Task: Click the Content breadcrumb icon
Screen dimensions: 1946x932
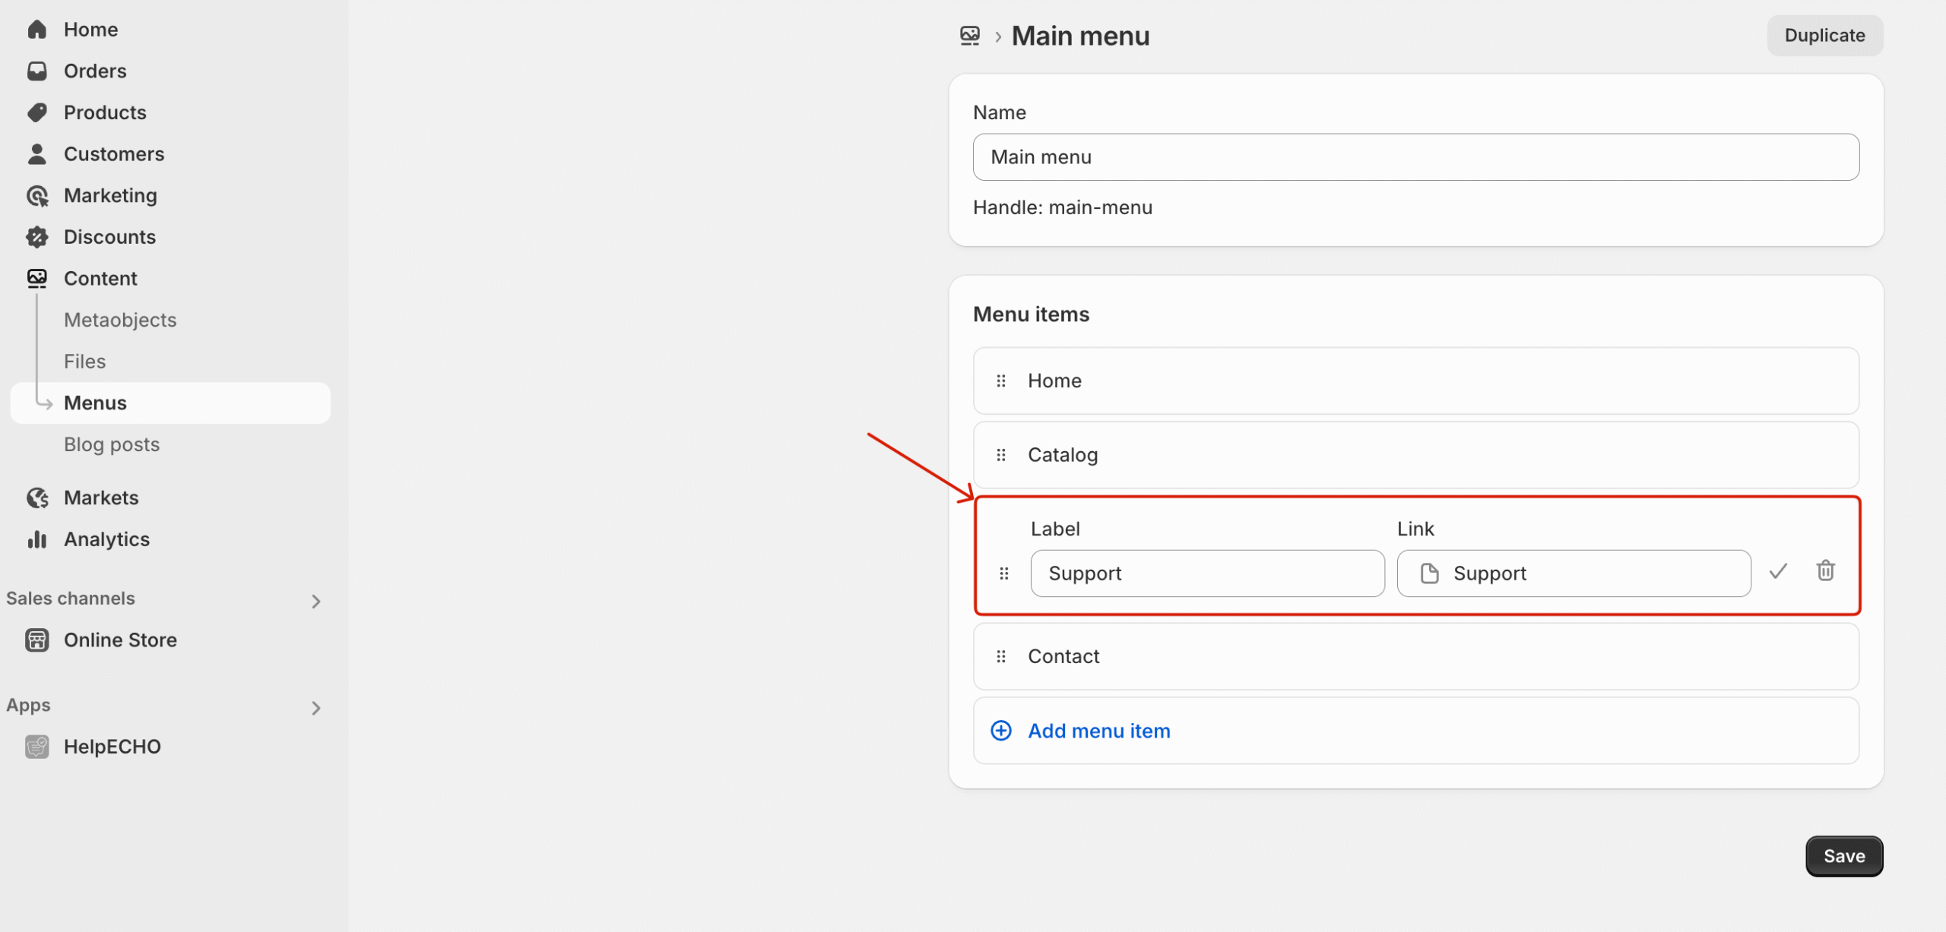Action: tap(970, 36)
